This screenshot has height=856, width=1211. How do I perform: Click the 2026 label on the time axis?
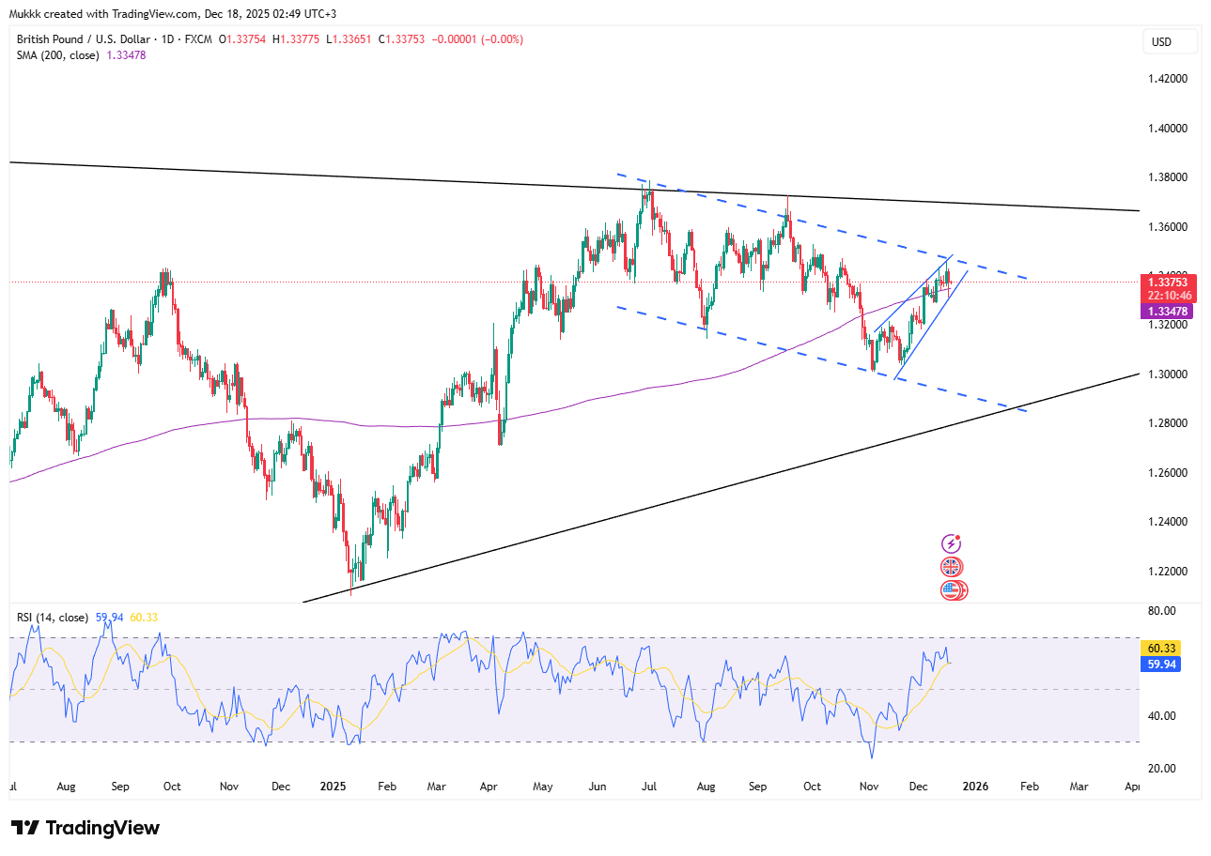(x=976, y=786)
